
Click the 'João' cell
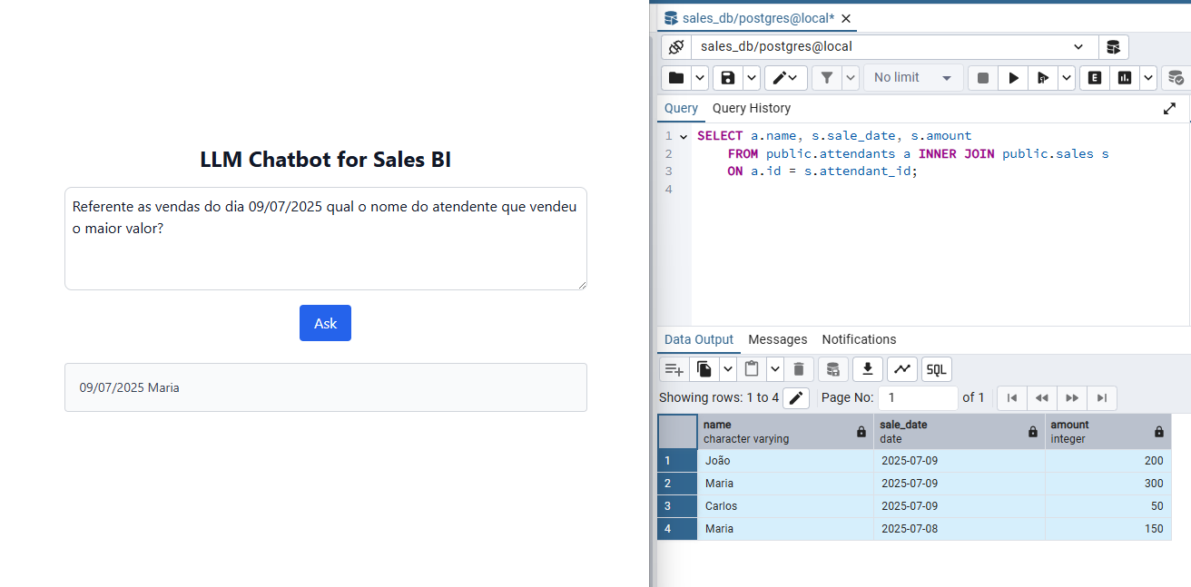[x=785, y=461]
